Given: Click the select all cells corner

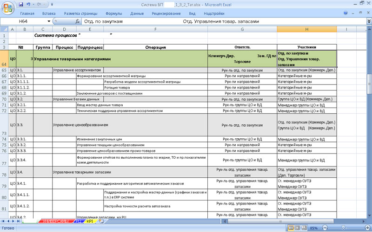Looking at the screenshot, I should click(x=4, y=29).
